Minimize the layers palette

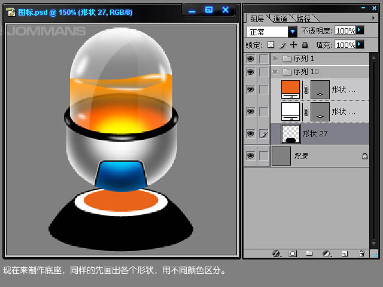[363, 8]
